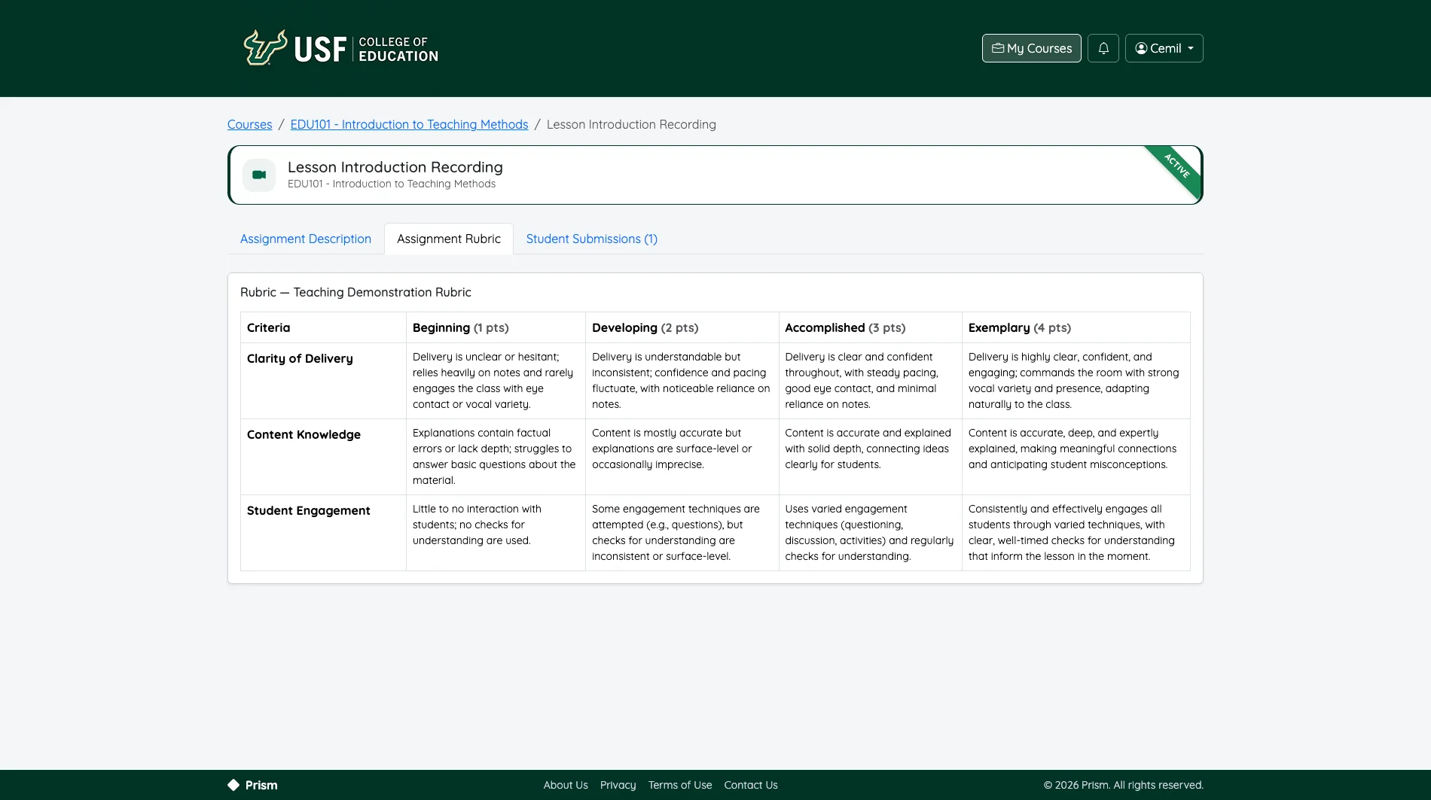Click 'Consistently and effectively engages all students' cell

(1076, 533)
